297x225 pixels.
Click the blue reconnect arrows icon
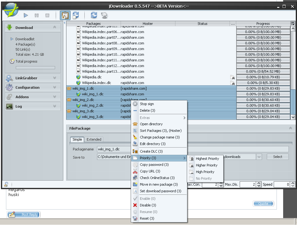click(94, 15)
